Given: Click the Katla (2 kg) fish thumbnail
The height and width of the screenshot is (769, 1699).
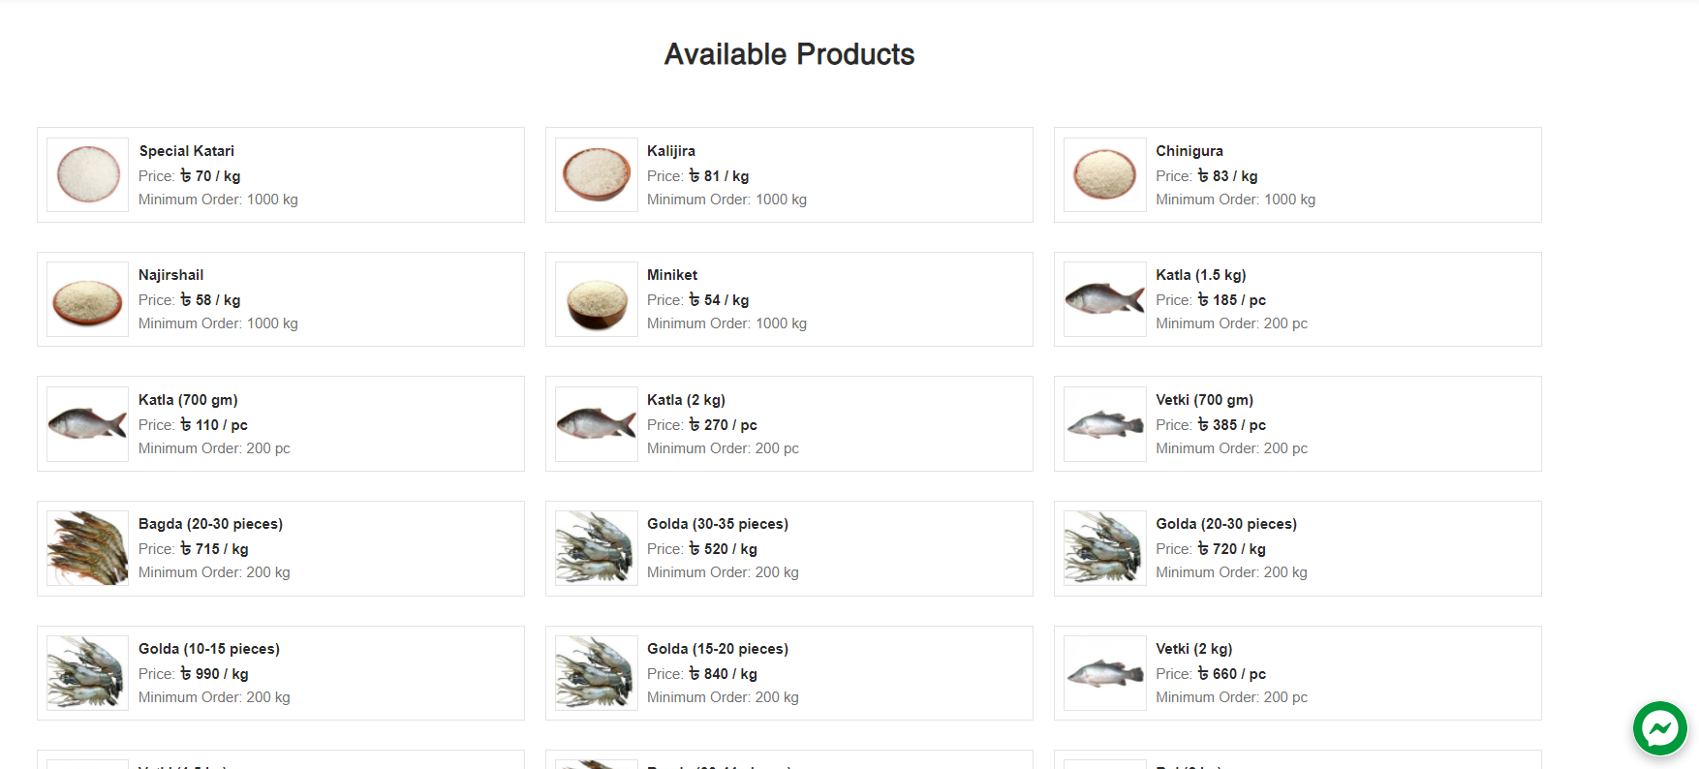Looking at the screenshot, I should [597, 424].
